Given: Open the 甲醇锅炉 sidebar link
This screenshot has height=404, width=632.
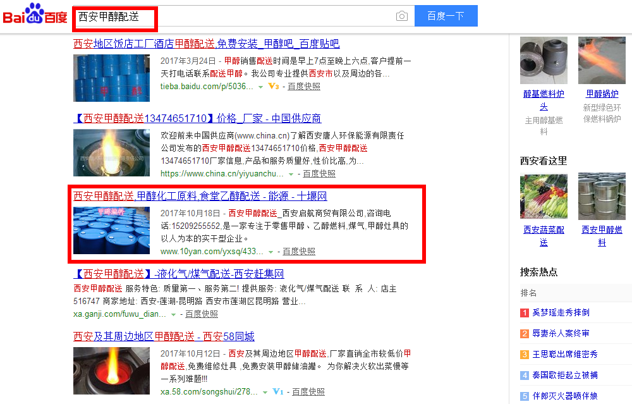Looking at the screenshot, I should click(602, 94).
